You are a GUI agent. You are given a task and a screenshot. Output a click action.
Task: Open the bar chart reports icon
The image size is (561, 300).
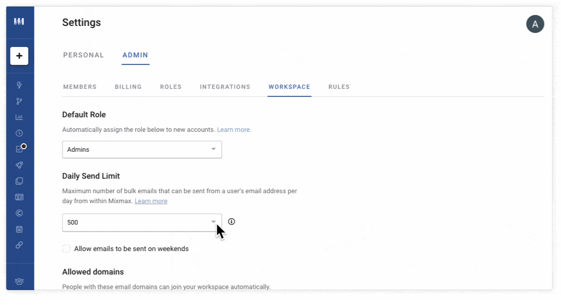(x=19, y=117)
